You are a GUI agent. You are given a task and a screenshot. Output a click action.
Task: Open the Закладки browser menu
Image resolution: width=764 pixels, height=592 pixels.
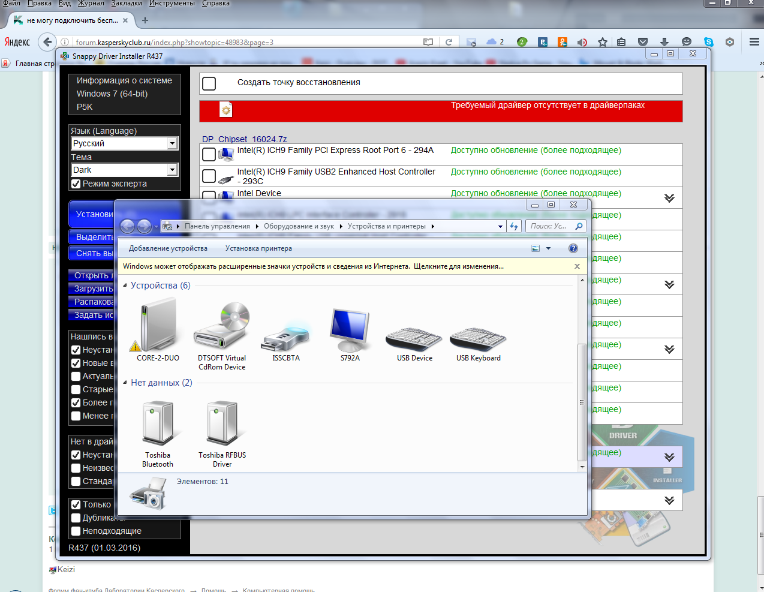pyautogui.click(x=127, y=4)
